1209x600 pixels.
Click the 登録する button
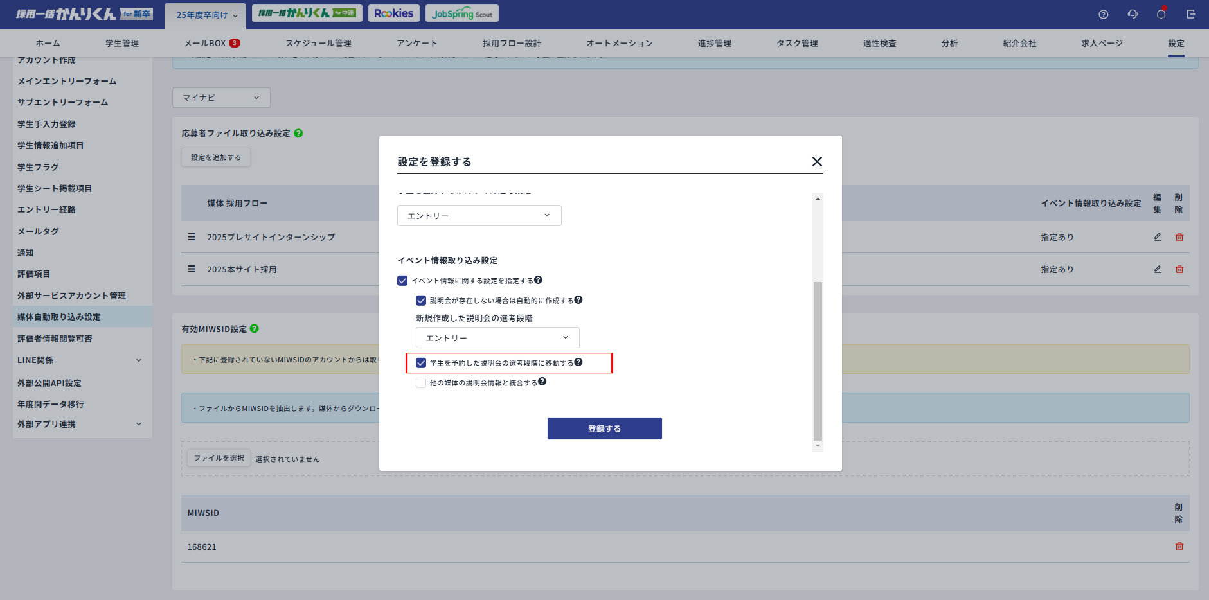coord(604,428)
